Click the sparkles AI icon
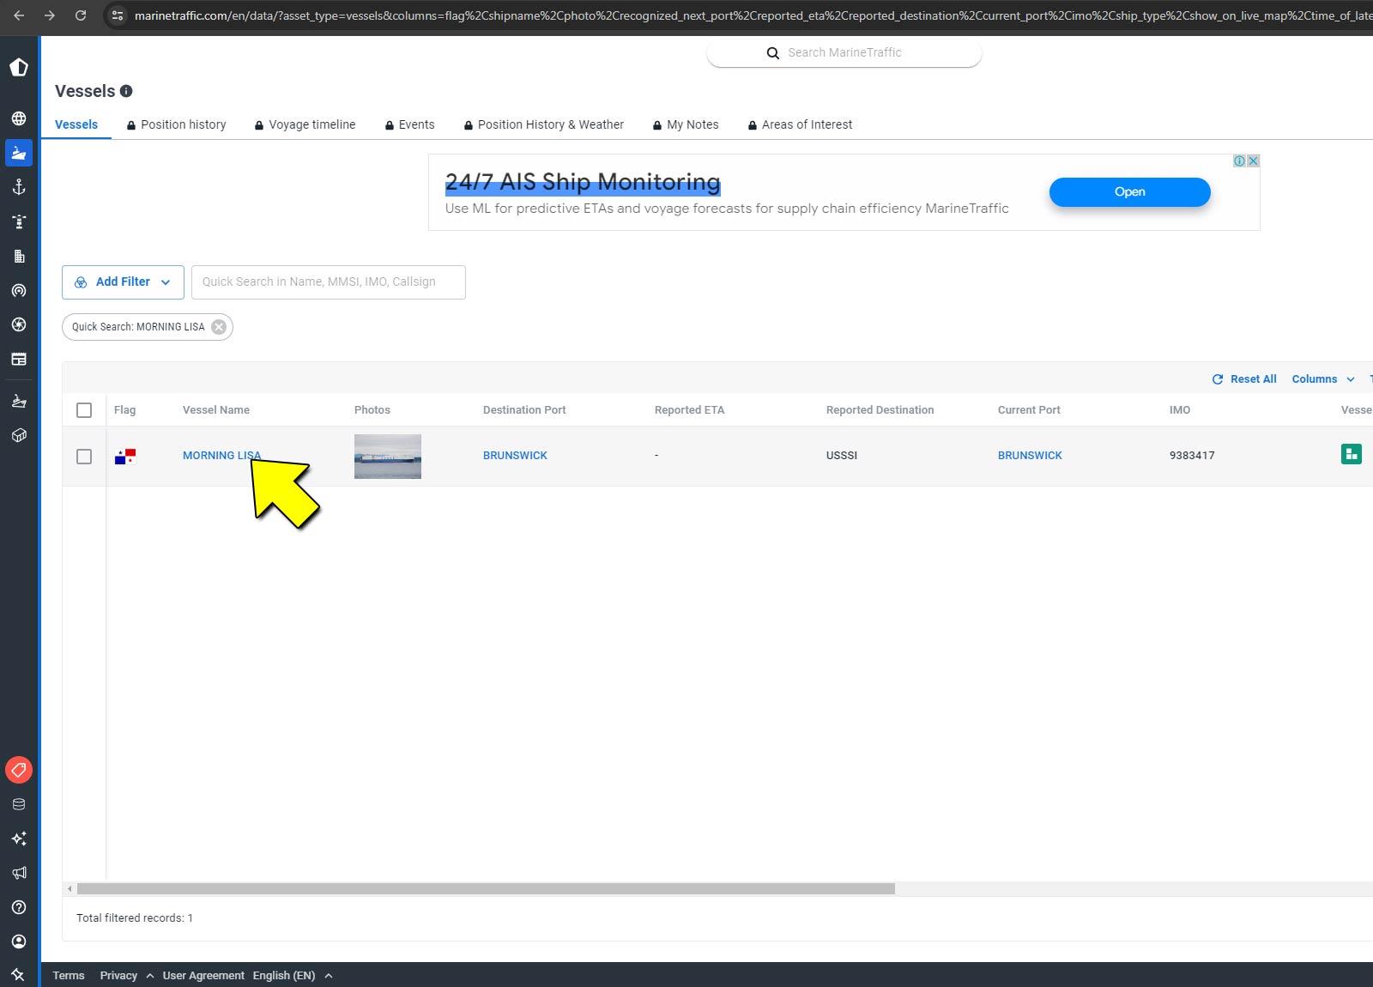 point(19,839)
